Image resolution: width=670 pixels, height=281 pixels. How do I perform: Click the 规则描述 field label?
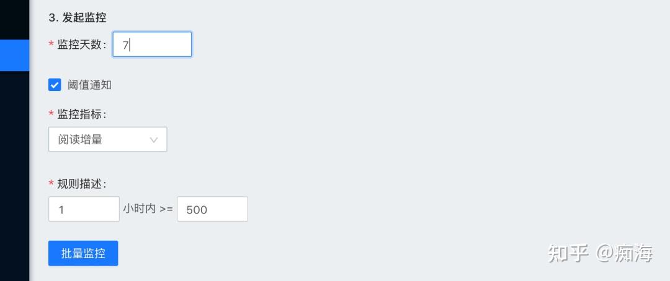click(x=82, y=184)
